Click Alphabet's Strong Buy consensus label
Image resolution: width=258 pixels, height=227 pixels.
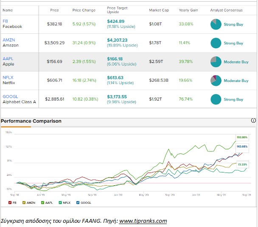coord(233,99)
